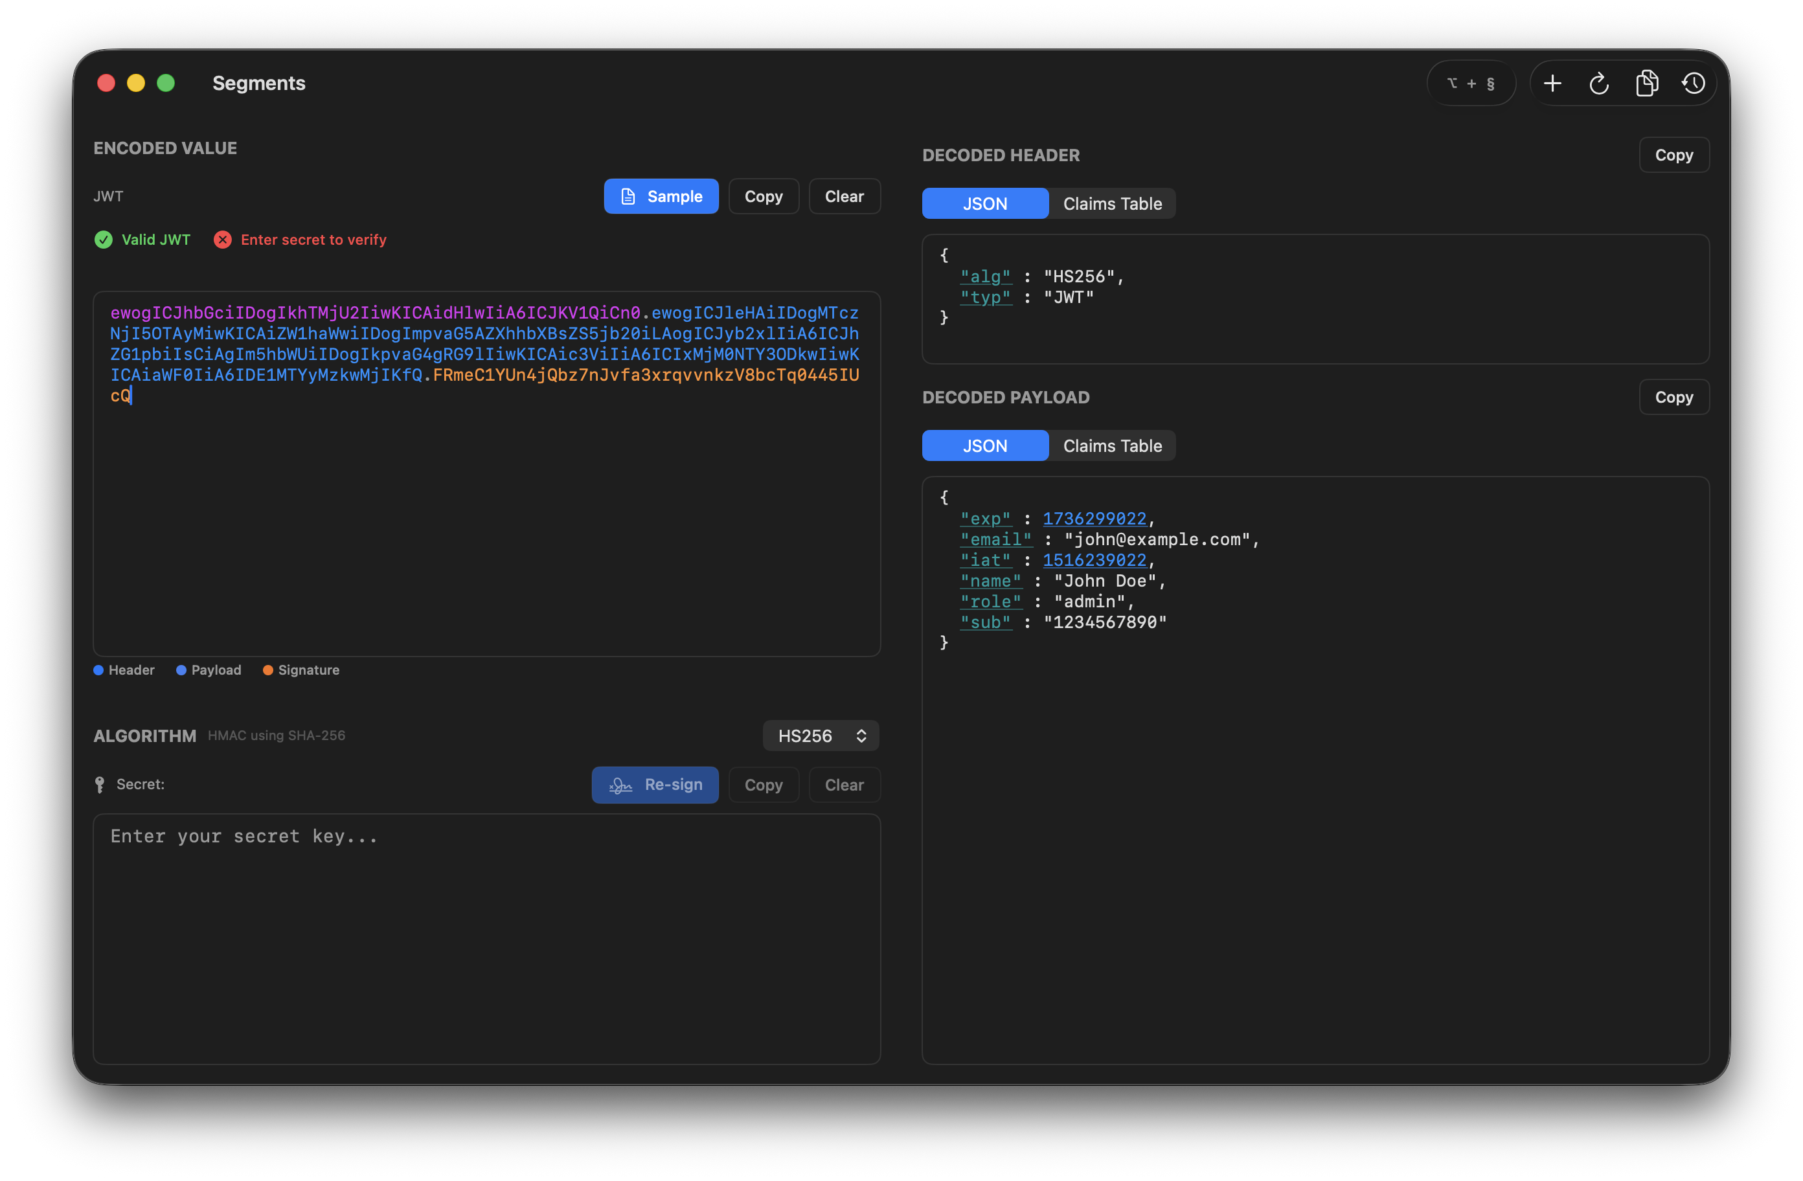Select the JSON tab for decoded payload

tap(985, 445)
